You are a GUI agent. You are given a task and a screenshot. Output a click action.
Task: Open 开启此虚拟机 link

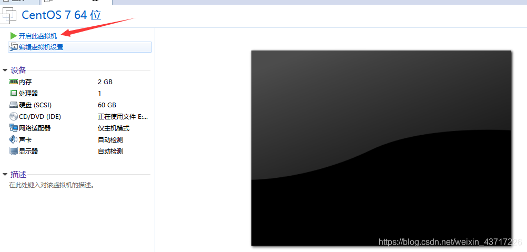38,36
